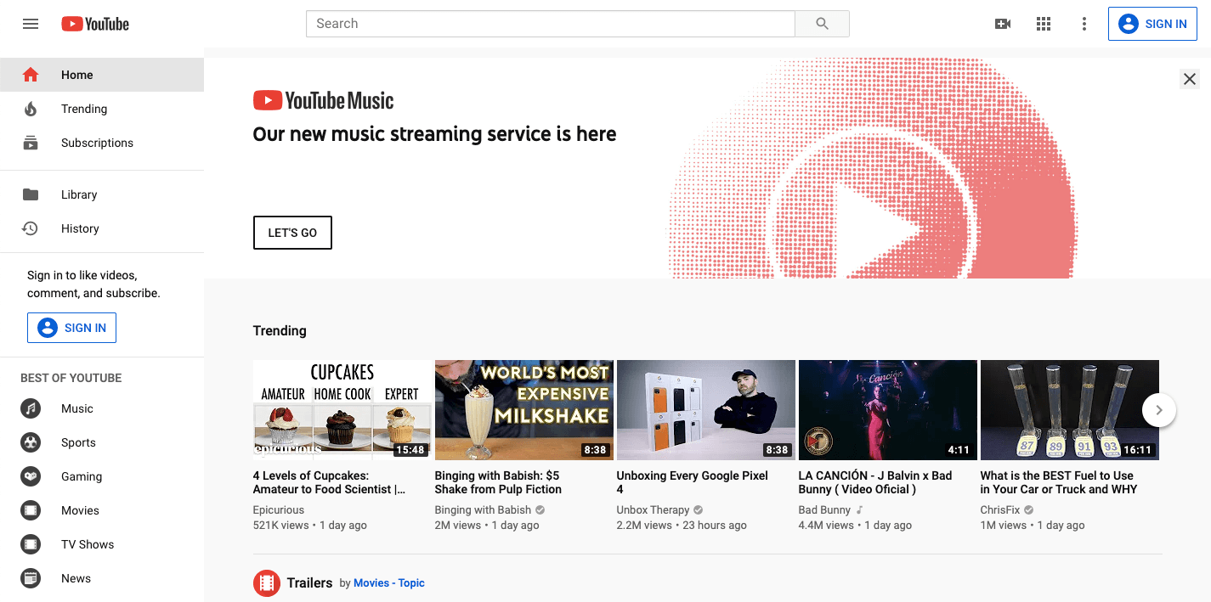The height and width of the screenshot is (602, 1211).
Task: Open the Gaming category icon
Action: 31,476
